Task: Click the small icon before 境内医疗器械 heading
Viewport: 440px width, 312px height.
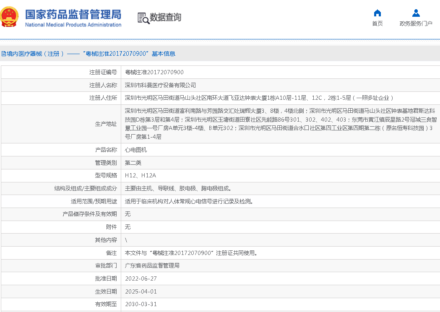Action: tap(4, 54)
